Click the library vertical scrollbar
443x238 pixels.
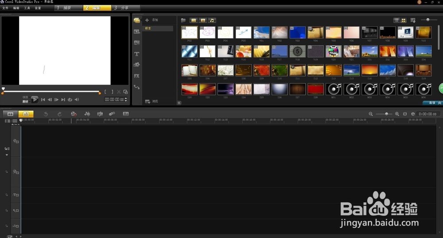tap(439, 37)
